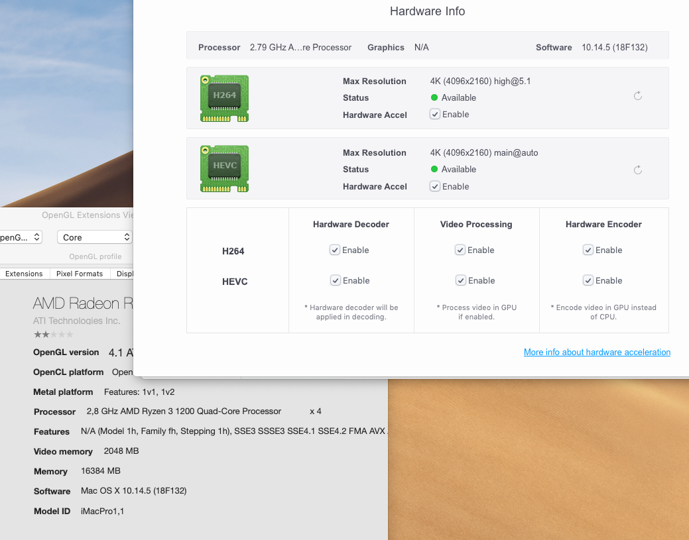Uncheck H264 Hardware Encoder Enable

588,250
